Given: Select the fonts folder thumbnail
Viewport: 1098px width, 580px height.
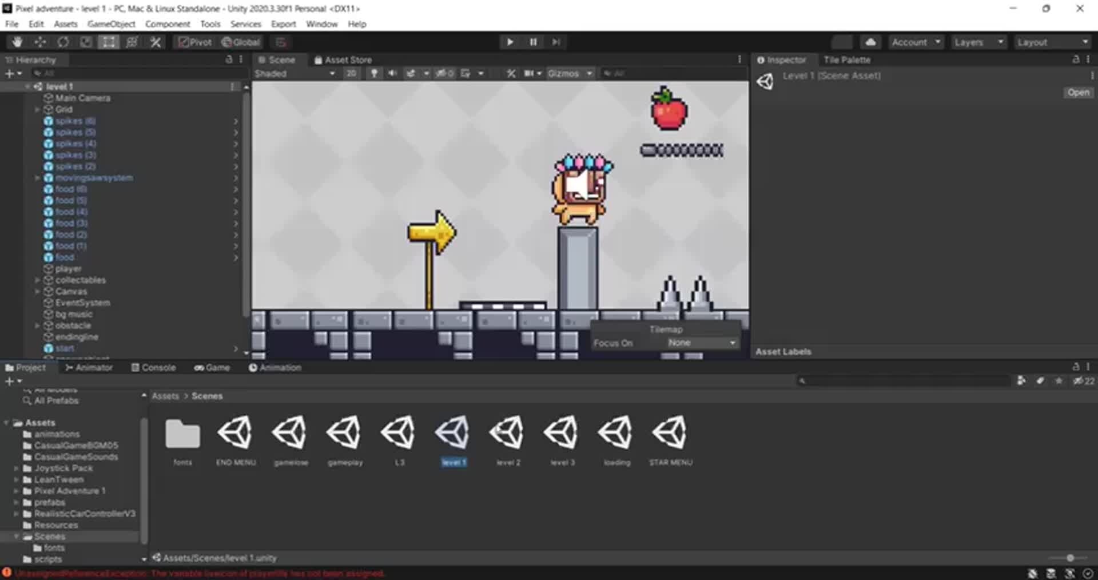Looking at the screenshot, I should click(x=182, y=434).
